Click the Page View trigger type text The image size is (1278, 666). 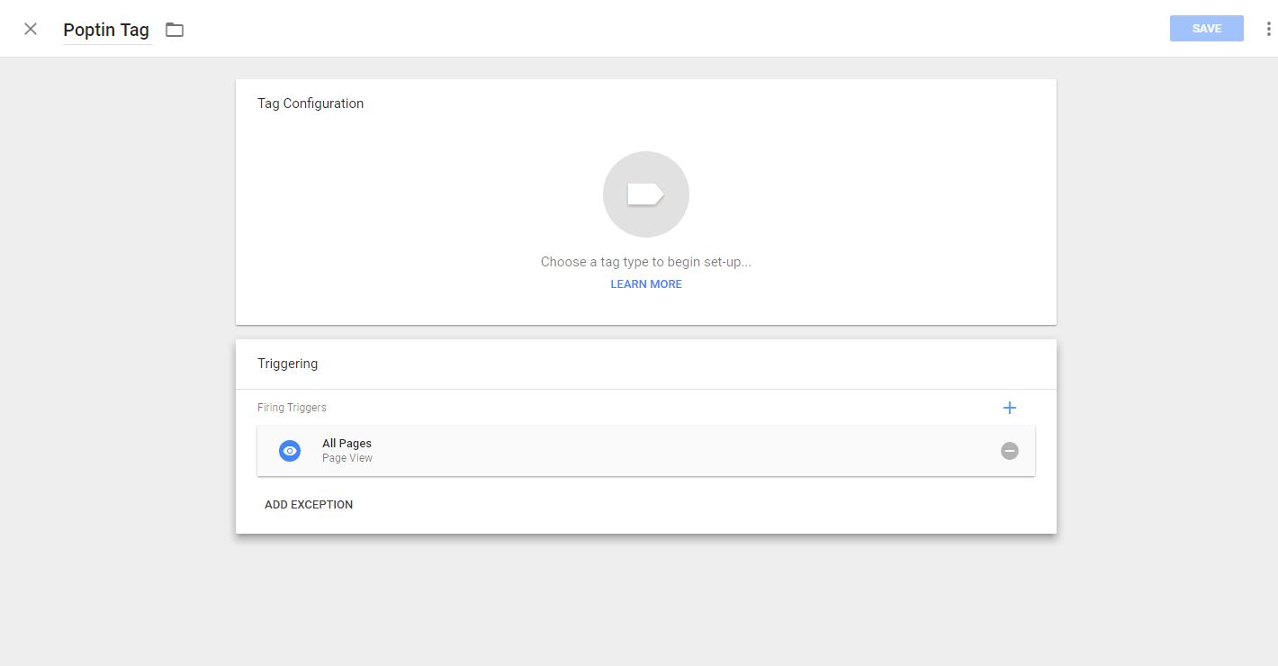click(347, 458)
